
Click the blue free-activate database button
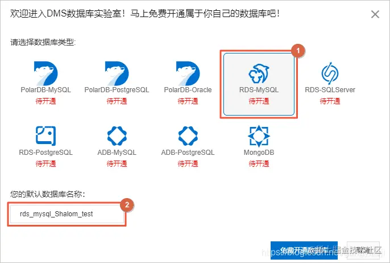304,250
